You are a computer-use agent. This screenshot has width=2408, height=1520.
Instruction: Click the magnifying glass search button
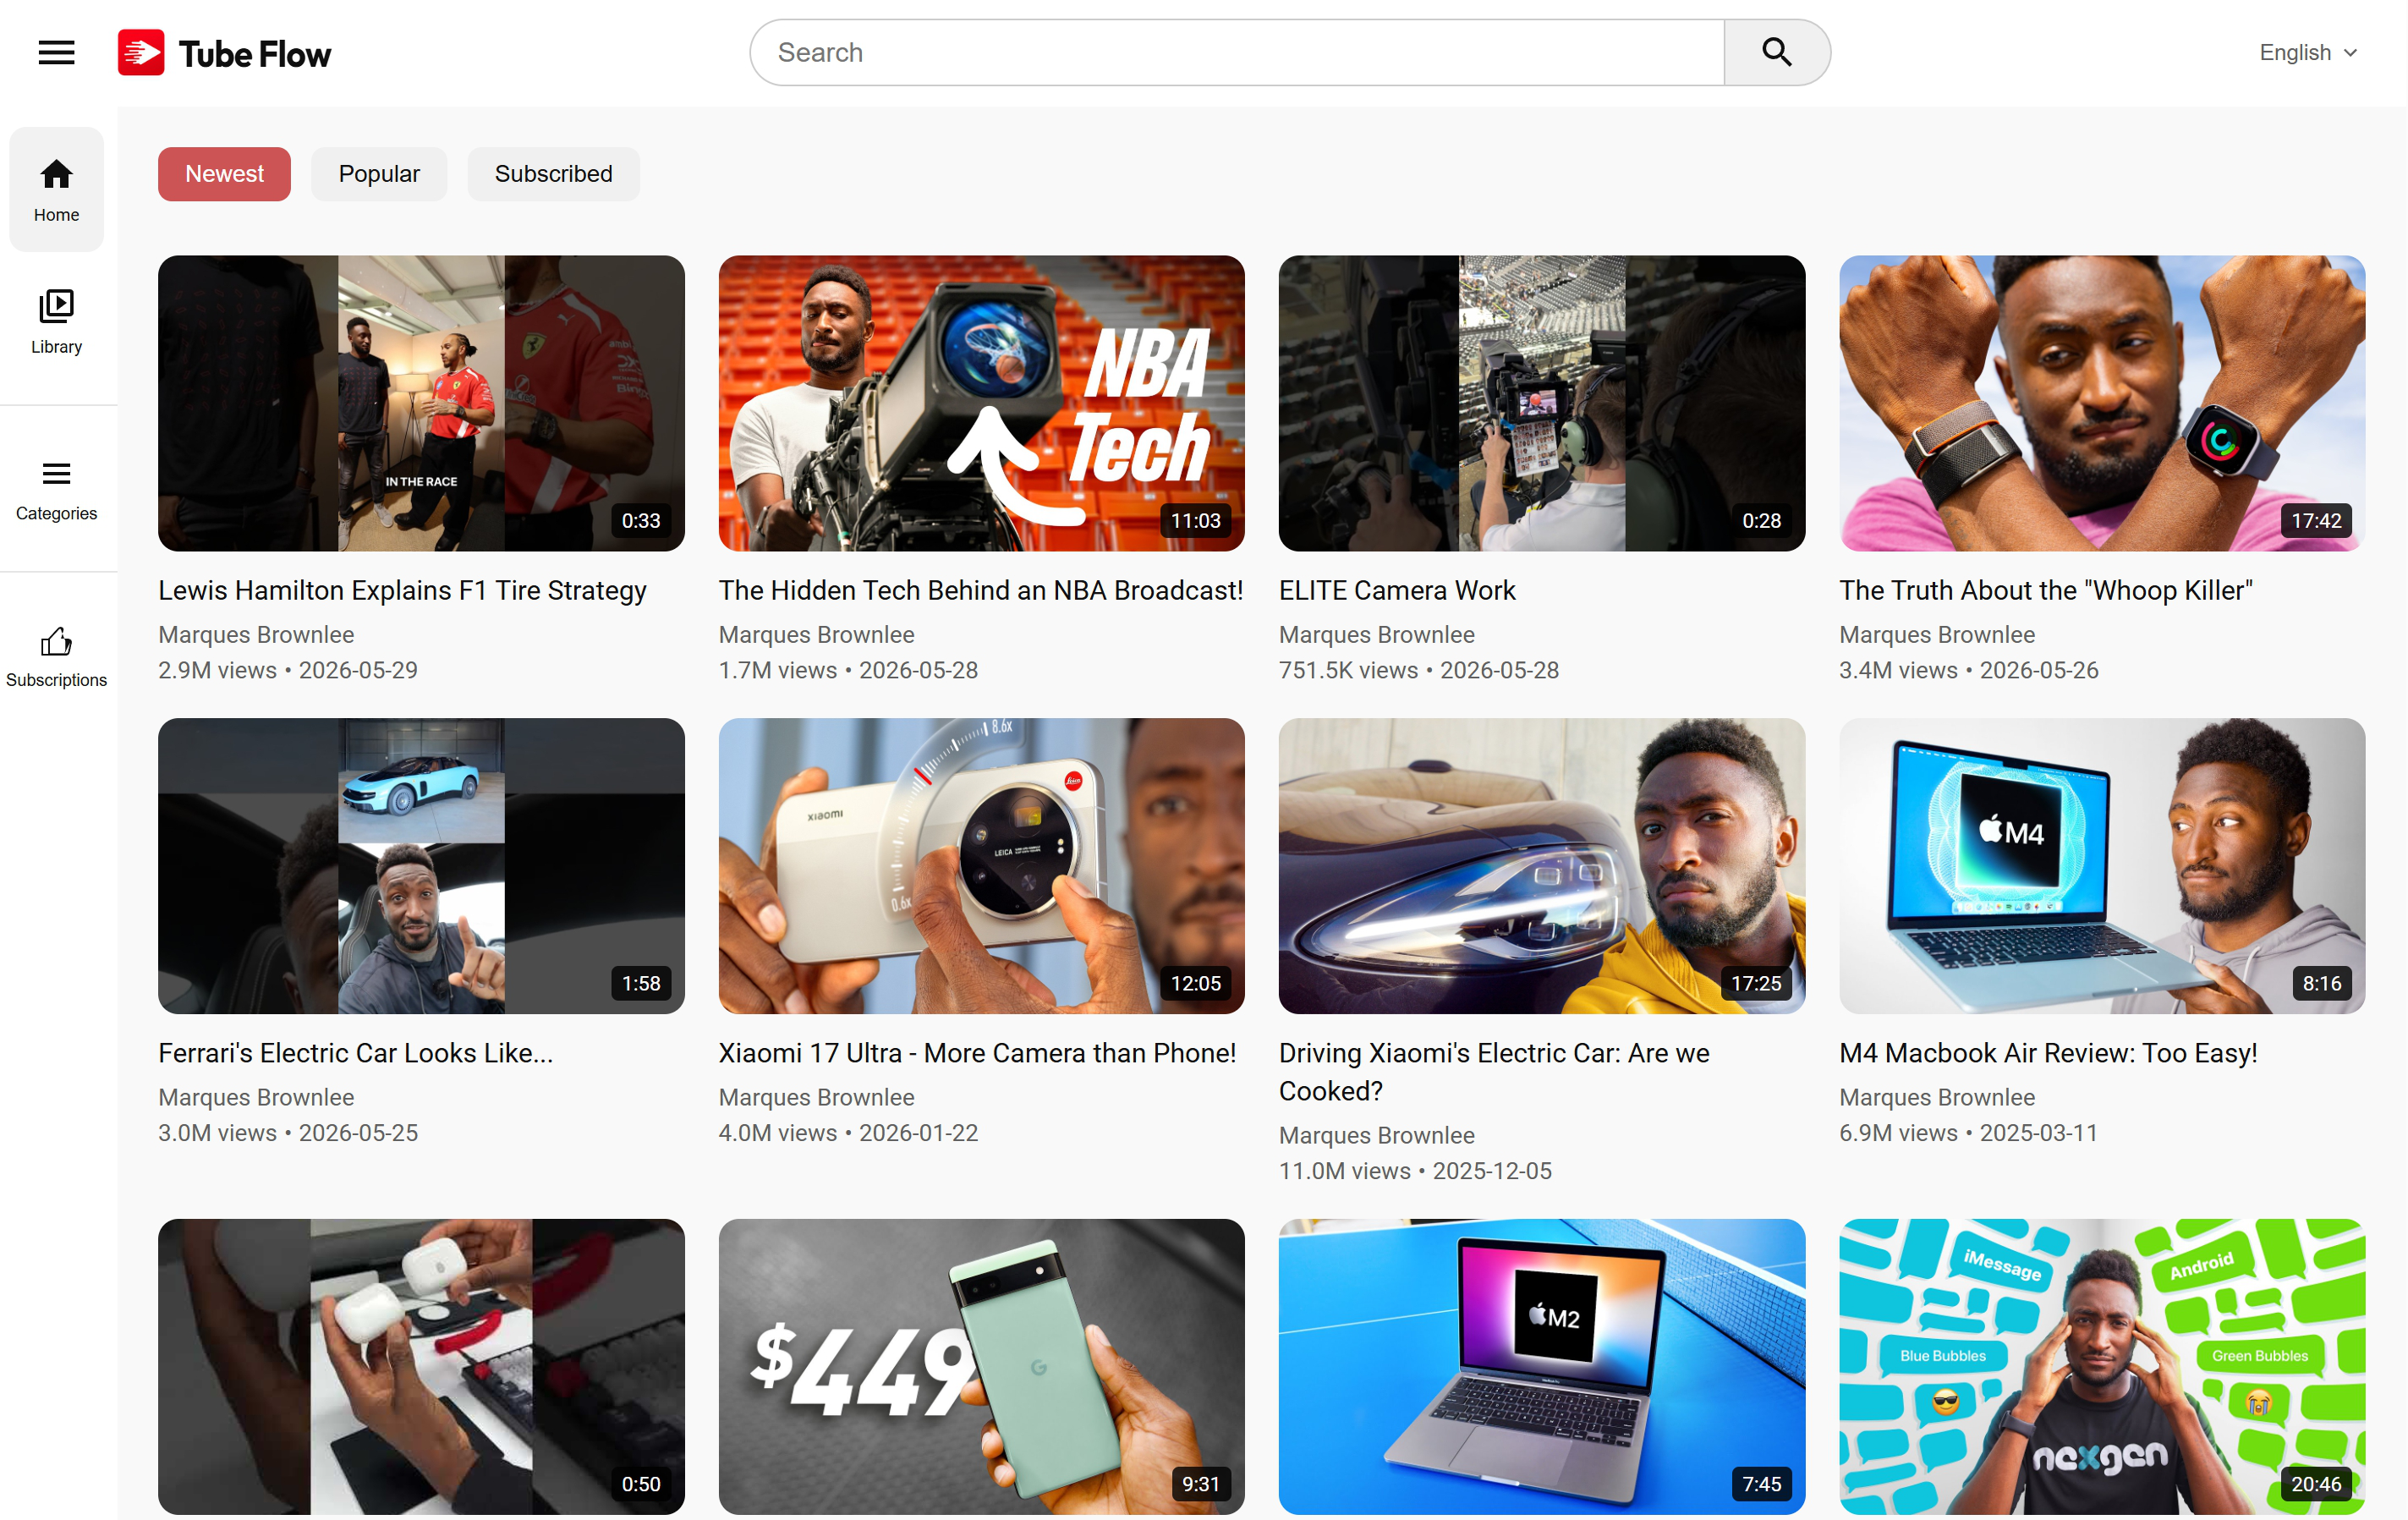coord(1776,52)
